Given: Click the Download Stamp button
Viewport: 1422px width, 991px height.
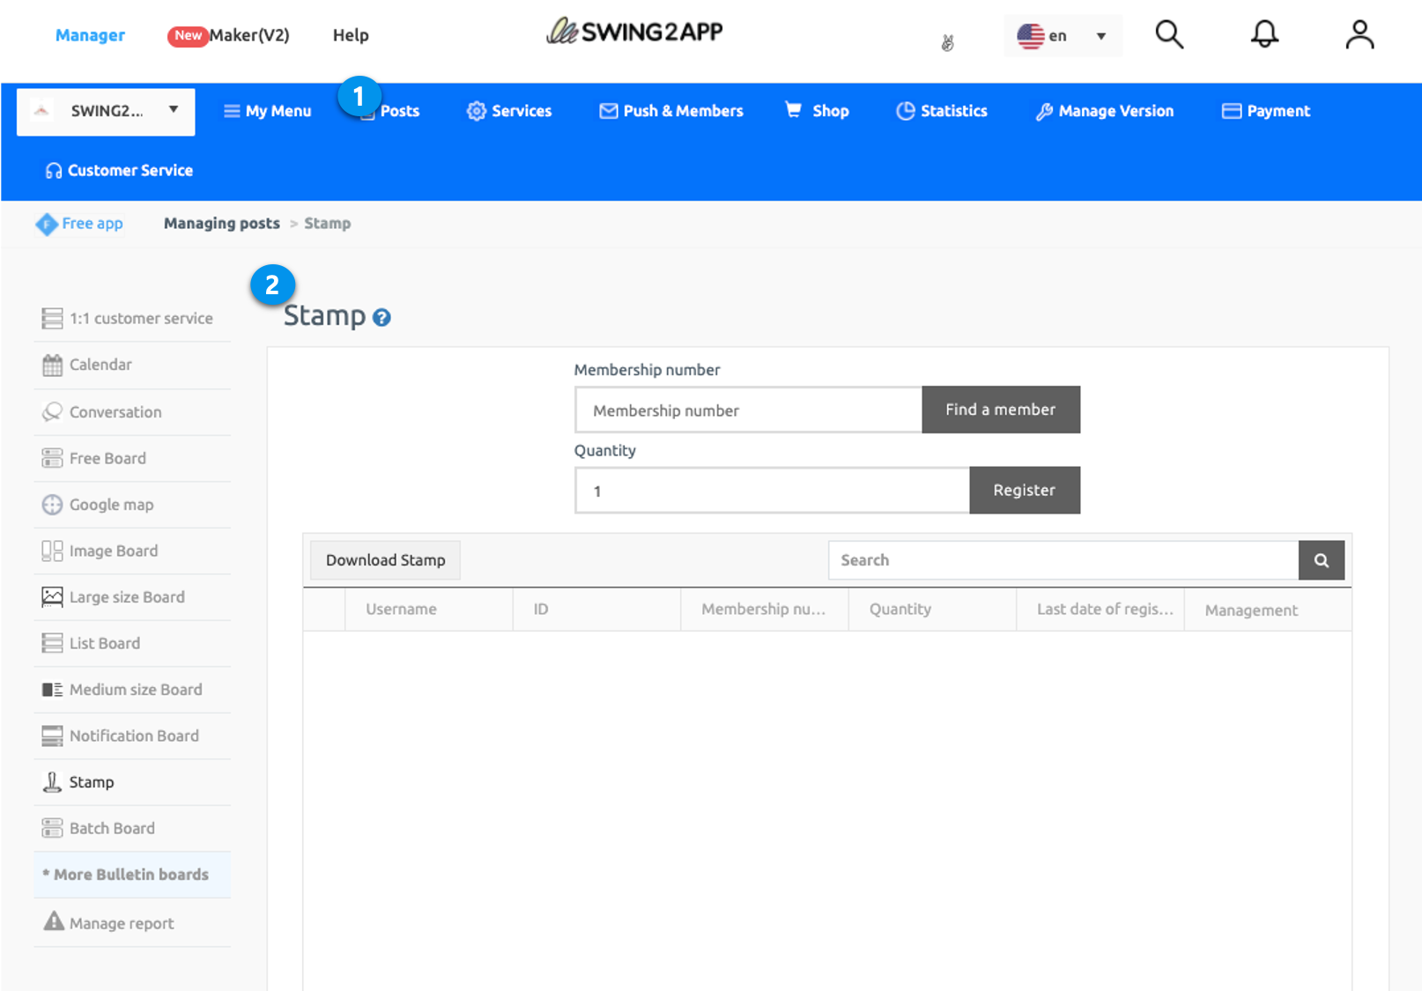Looking at the screenshot, I should point(385,560).
